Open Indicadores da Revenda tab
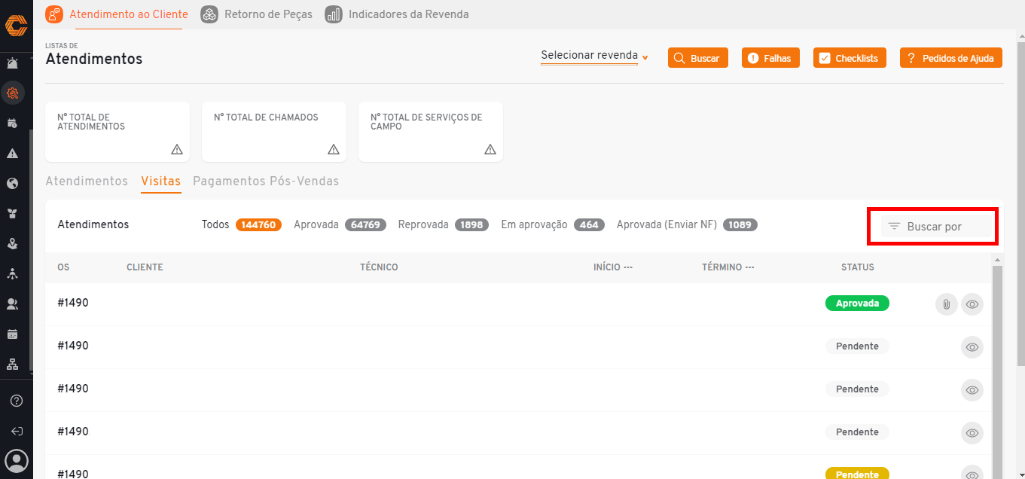Viewport: 1025px width, 479px height. point(397,14)
